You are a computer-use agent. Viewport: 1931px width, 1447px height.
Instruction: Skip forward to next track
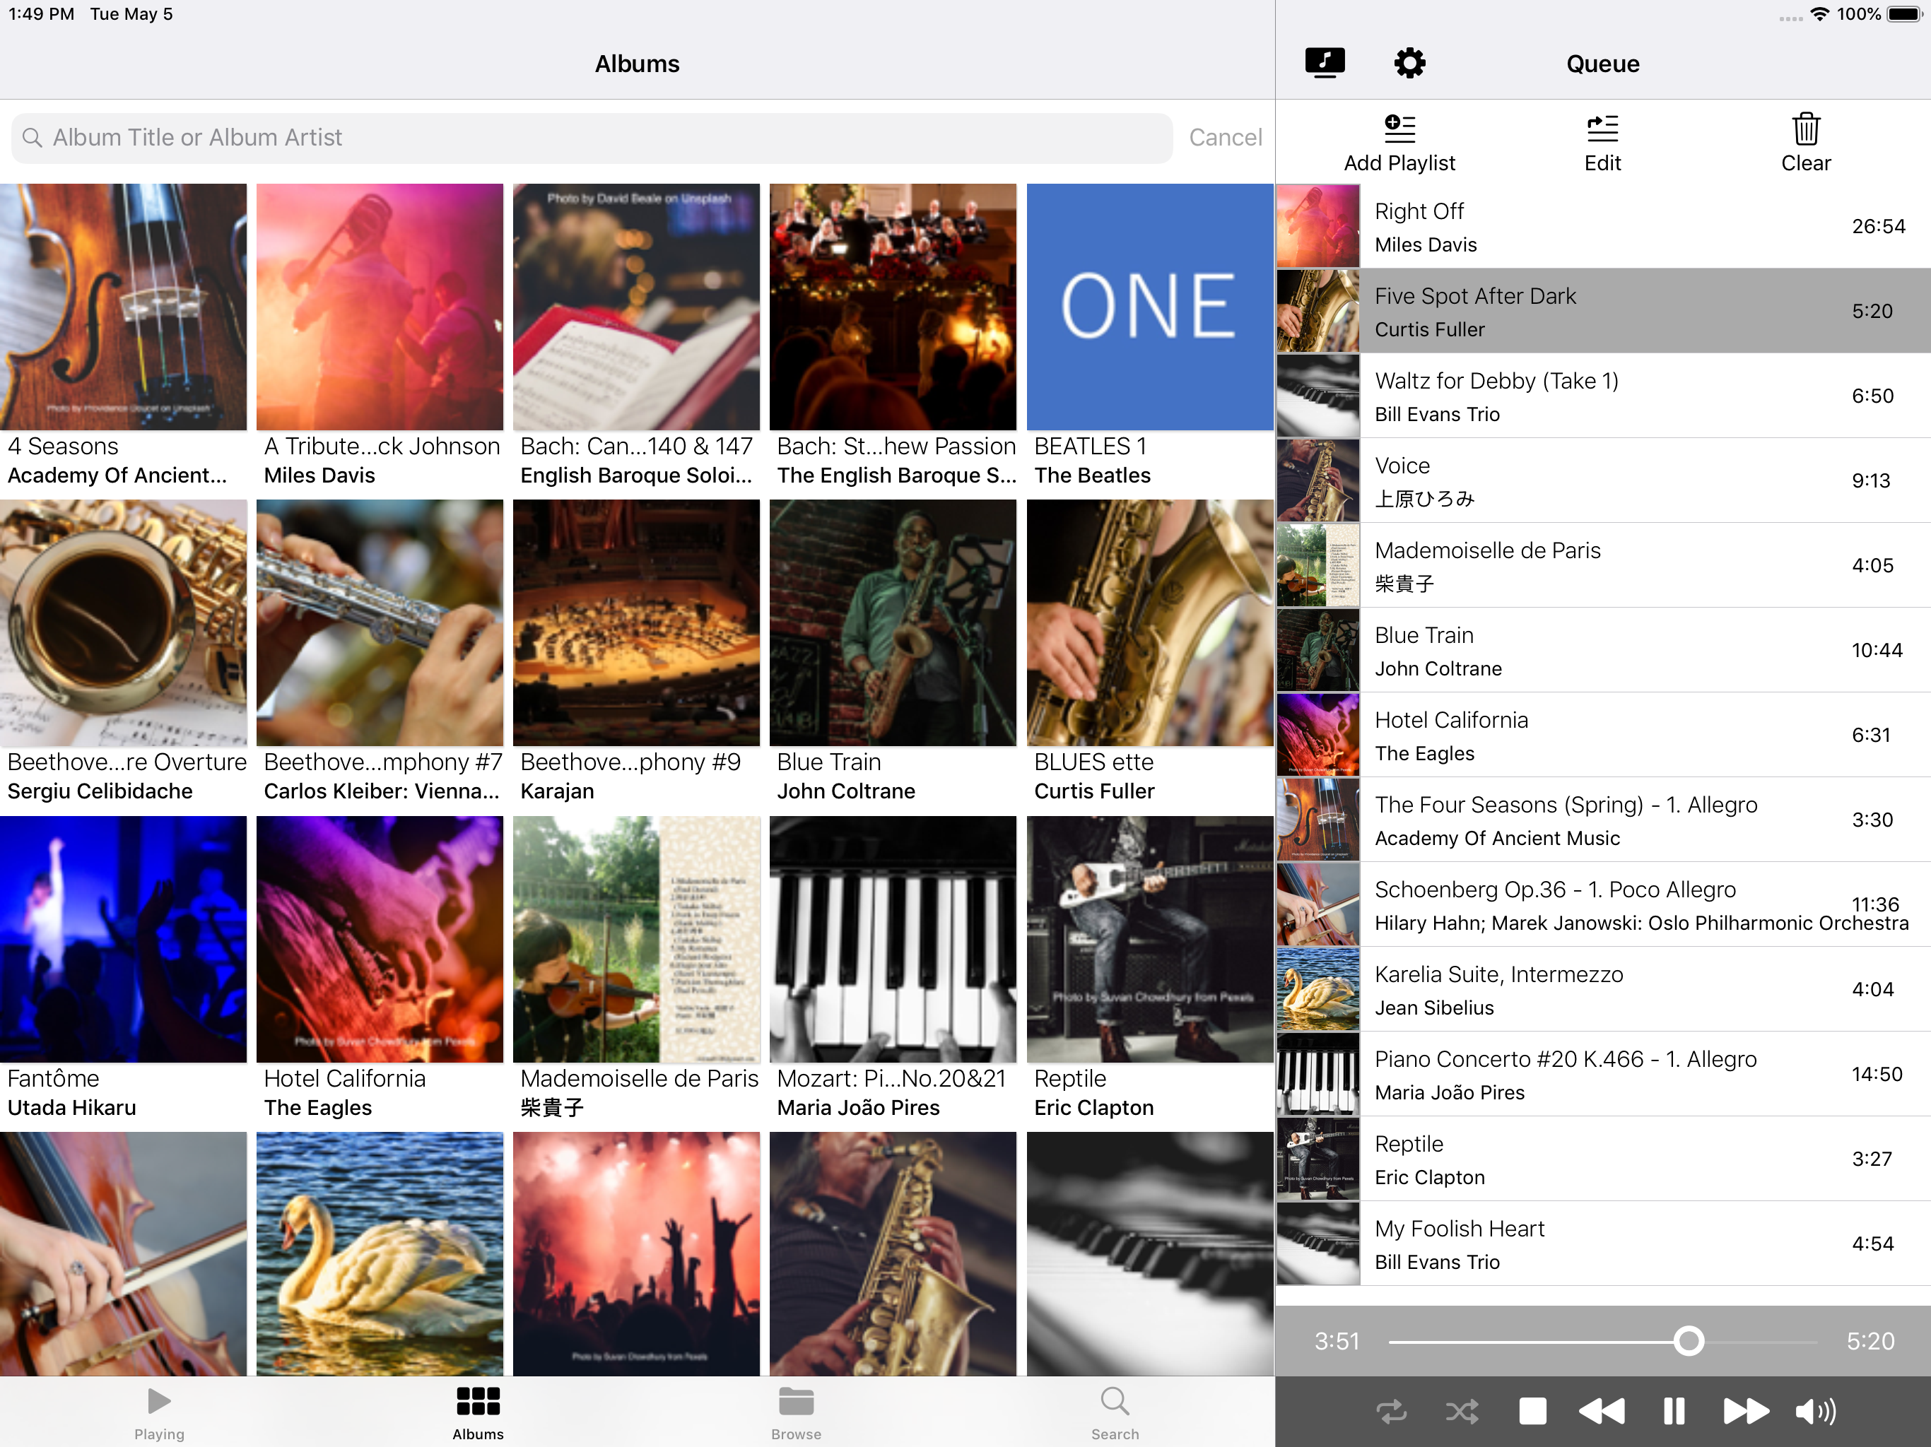tap(1745, 1411)
